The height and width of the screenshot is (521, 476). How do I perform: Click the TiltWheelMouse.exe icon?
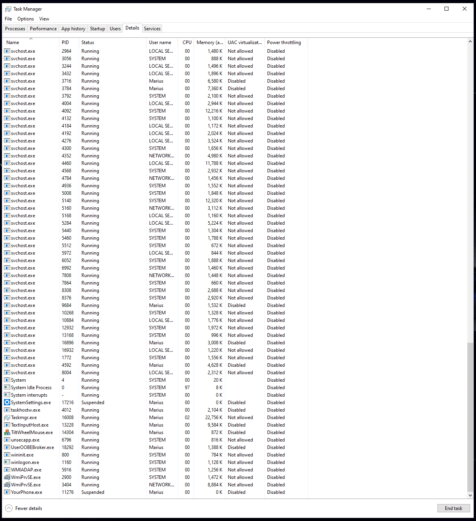click(7, 432)
